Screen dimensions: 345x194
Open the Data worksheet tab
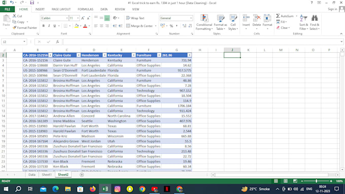click(x=31, y=175)
